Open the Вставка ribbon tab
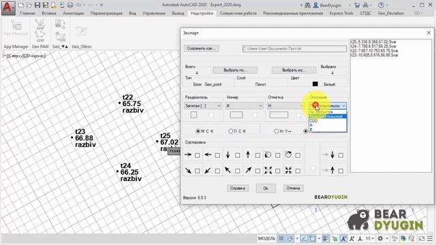Viewport: 436px width, 245px height. (x=48, y=13)
